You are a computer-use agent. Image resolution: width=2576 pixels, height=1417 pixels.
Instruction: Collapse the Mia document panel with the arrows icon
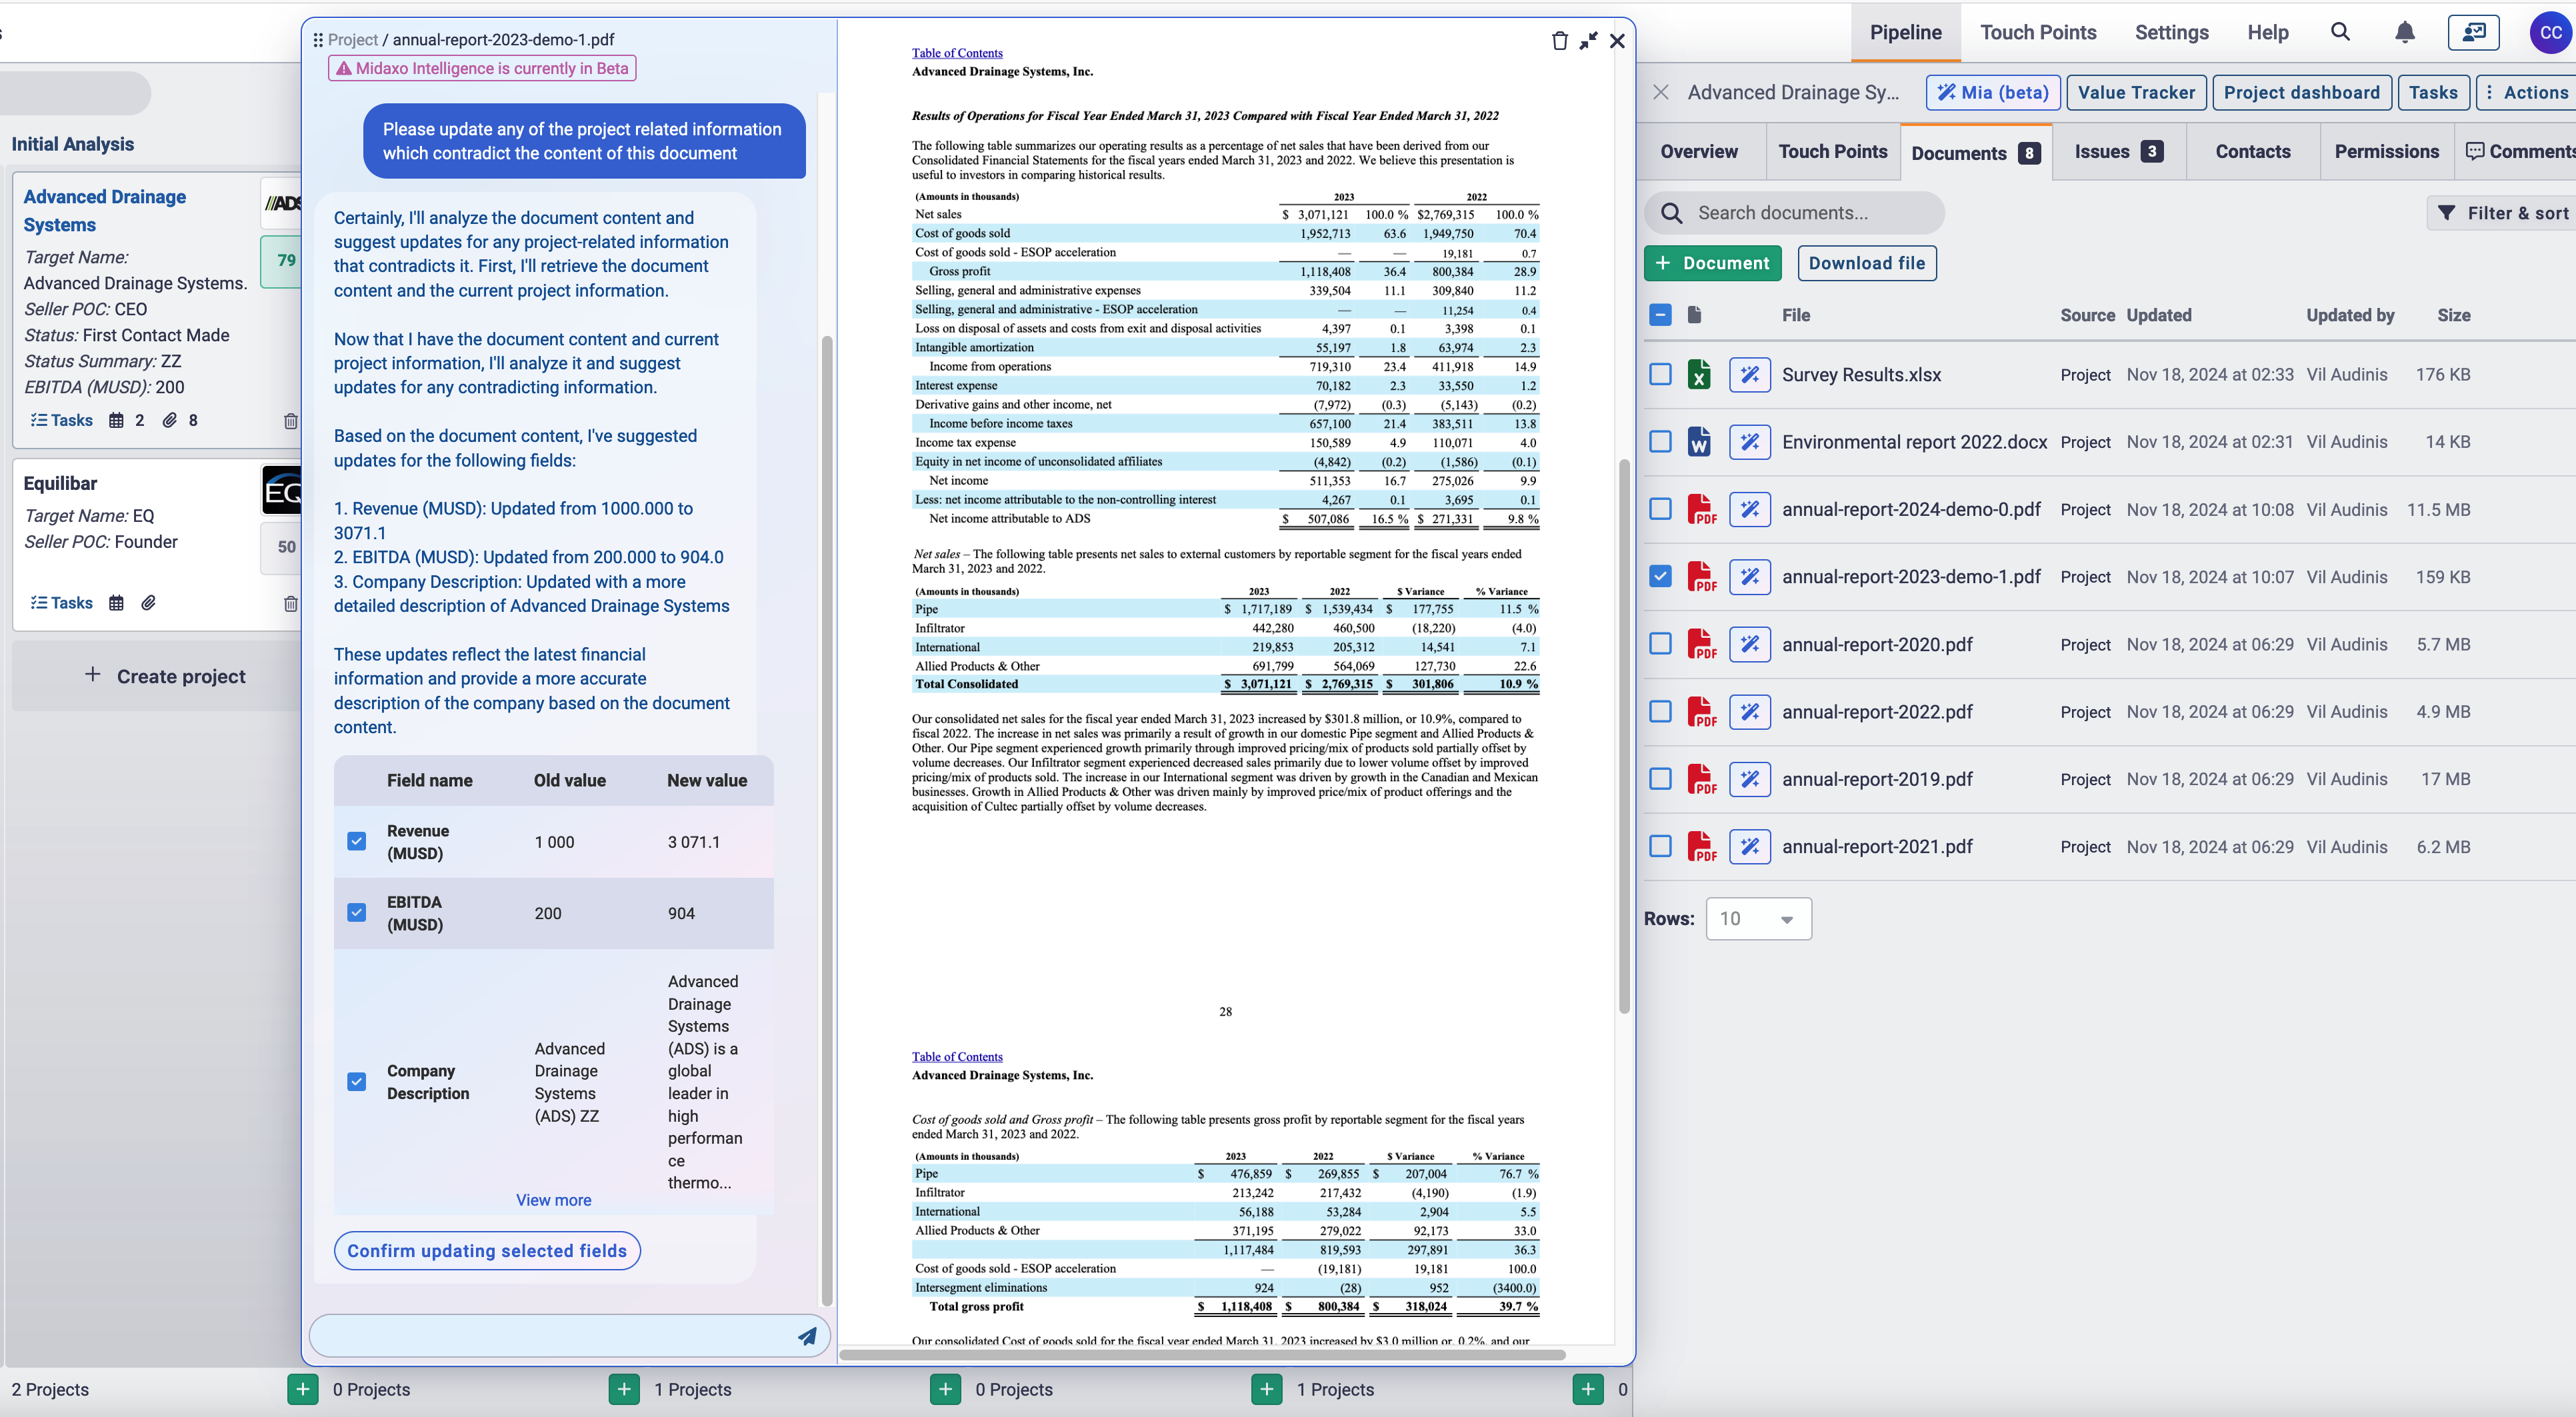1588,41
